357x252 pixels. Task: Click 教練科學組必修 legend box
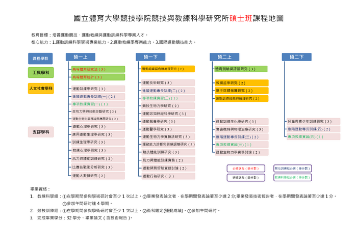click(293, 178)
